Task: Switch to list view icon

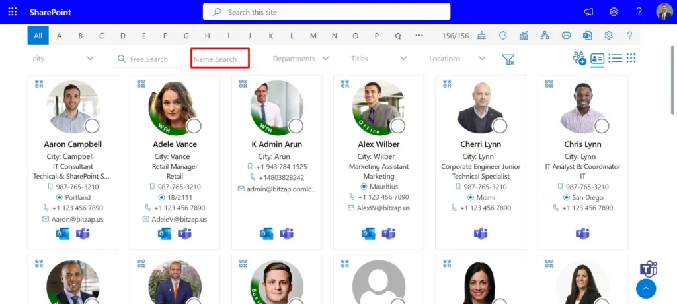Action: [616, 58]
